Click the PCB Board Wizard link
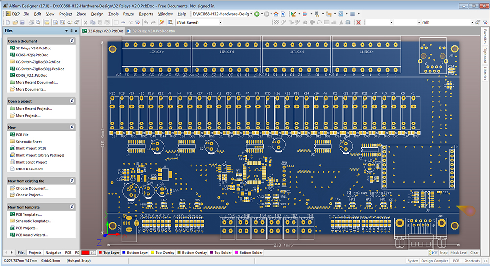The image size is (490, 266). click(32, 235)
